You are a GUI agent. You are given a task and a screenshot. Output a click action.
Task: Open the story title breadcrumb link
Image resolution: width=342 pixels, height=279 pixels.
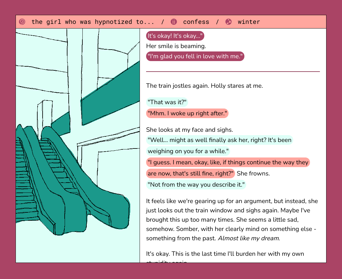93,22
